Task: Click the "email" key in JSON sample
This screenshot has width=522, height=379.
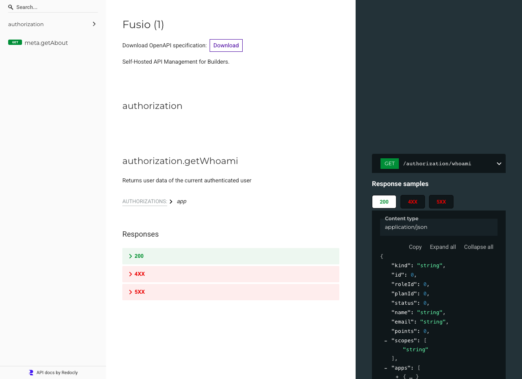Action: pos(403,322)
